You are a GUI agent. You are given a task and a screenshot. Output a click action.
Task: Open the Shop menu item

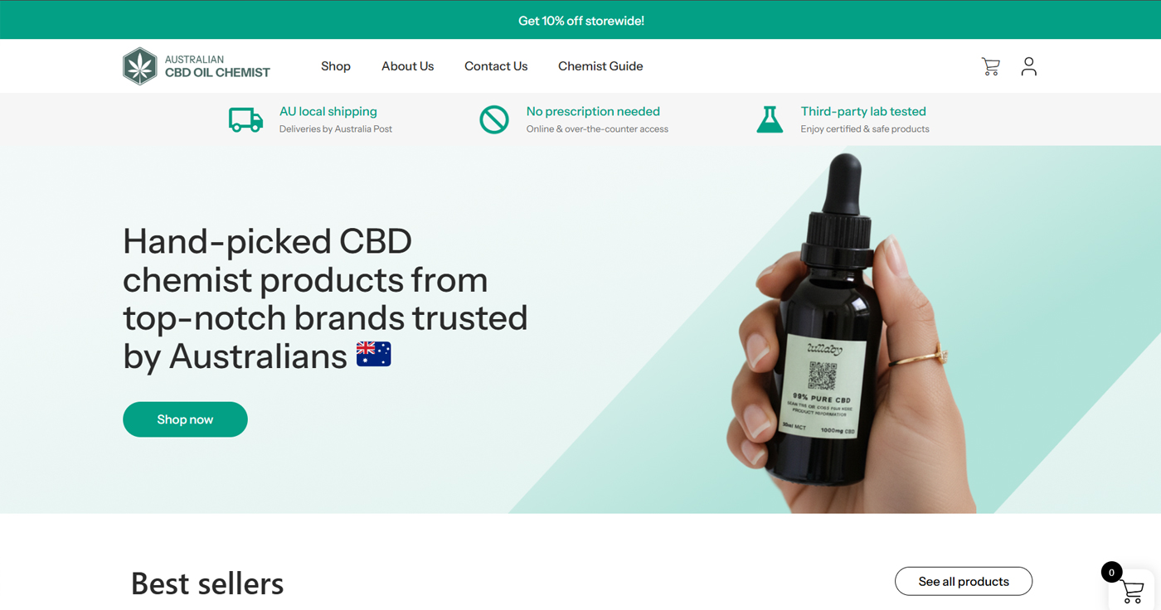[x=336, y=66]
